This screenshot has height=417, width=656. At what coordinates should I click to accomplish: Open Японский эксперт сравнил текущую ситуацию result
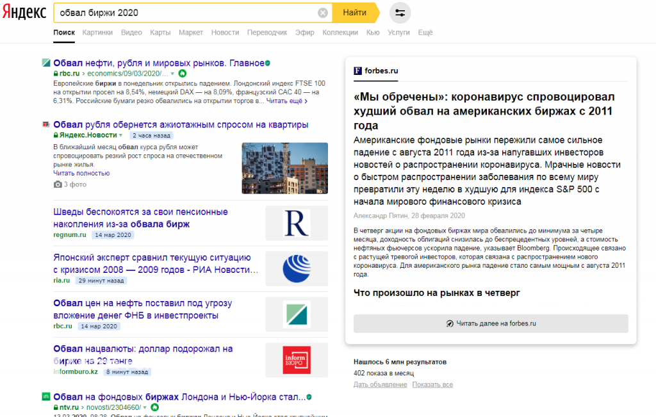point(156,263)
